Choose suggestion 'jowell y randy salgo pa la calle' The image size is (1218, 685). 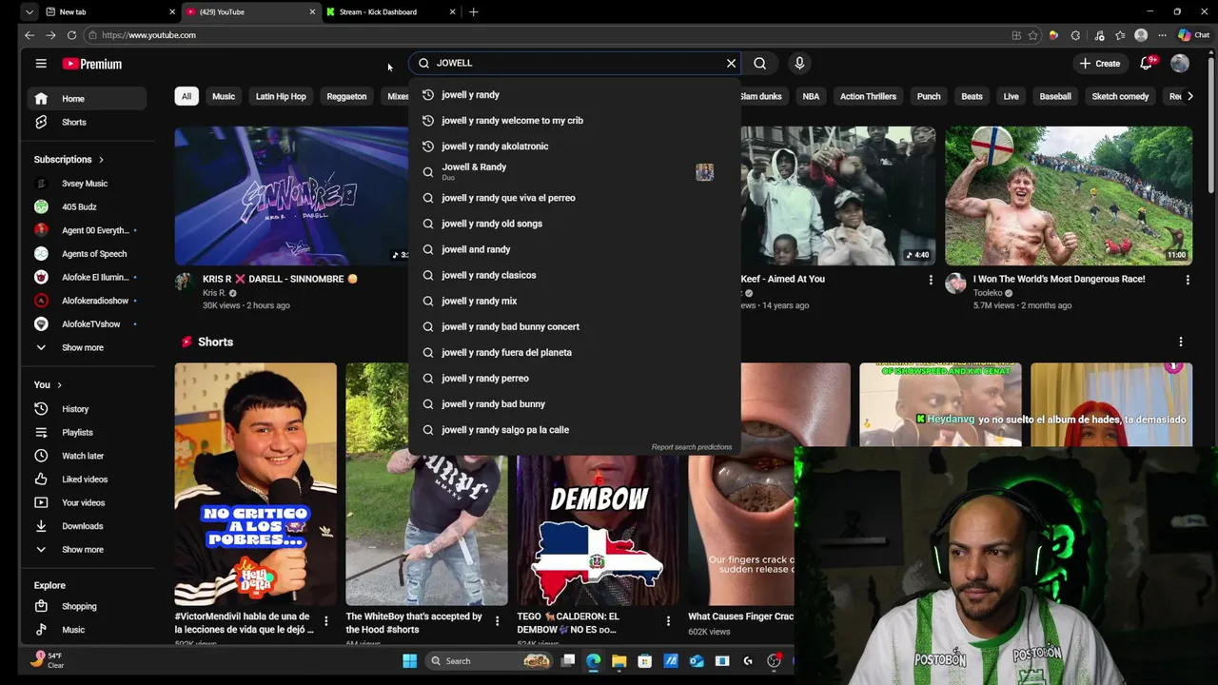pos(575,430)
